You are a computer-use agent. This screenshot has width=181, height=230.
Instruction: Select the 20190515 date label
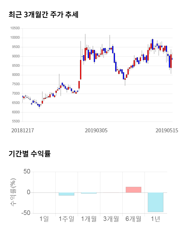[x=167, y=131]
